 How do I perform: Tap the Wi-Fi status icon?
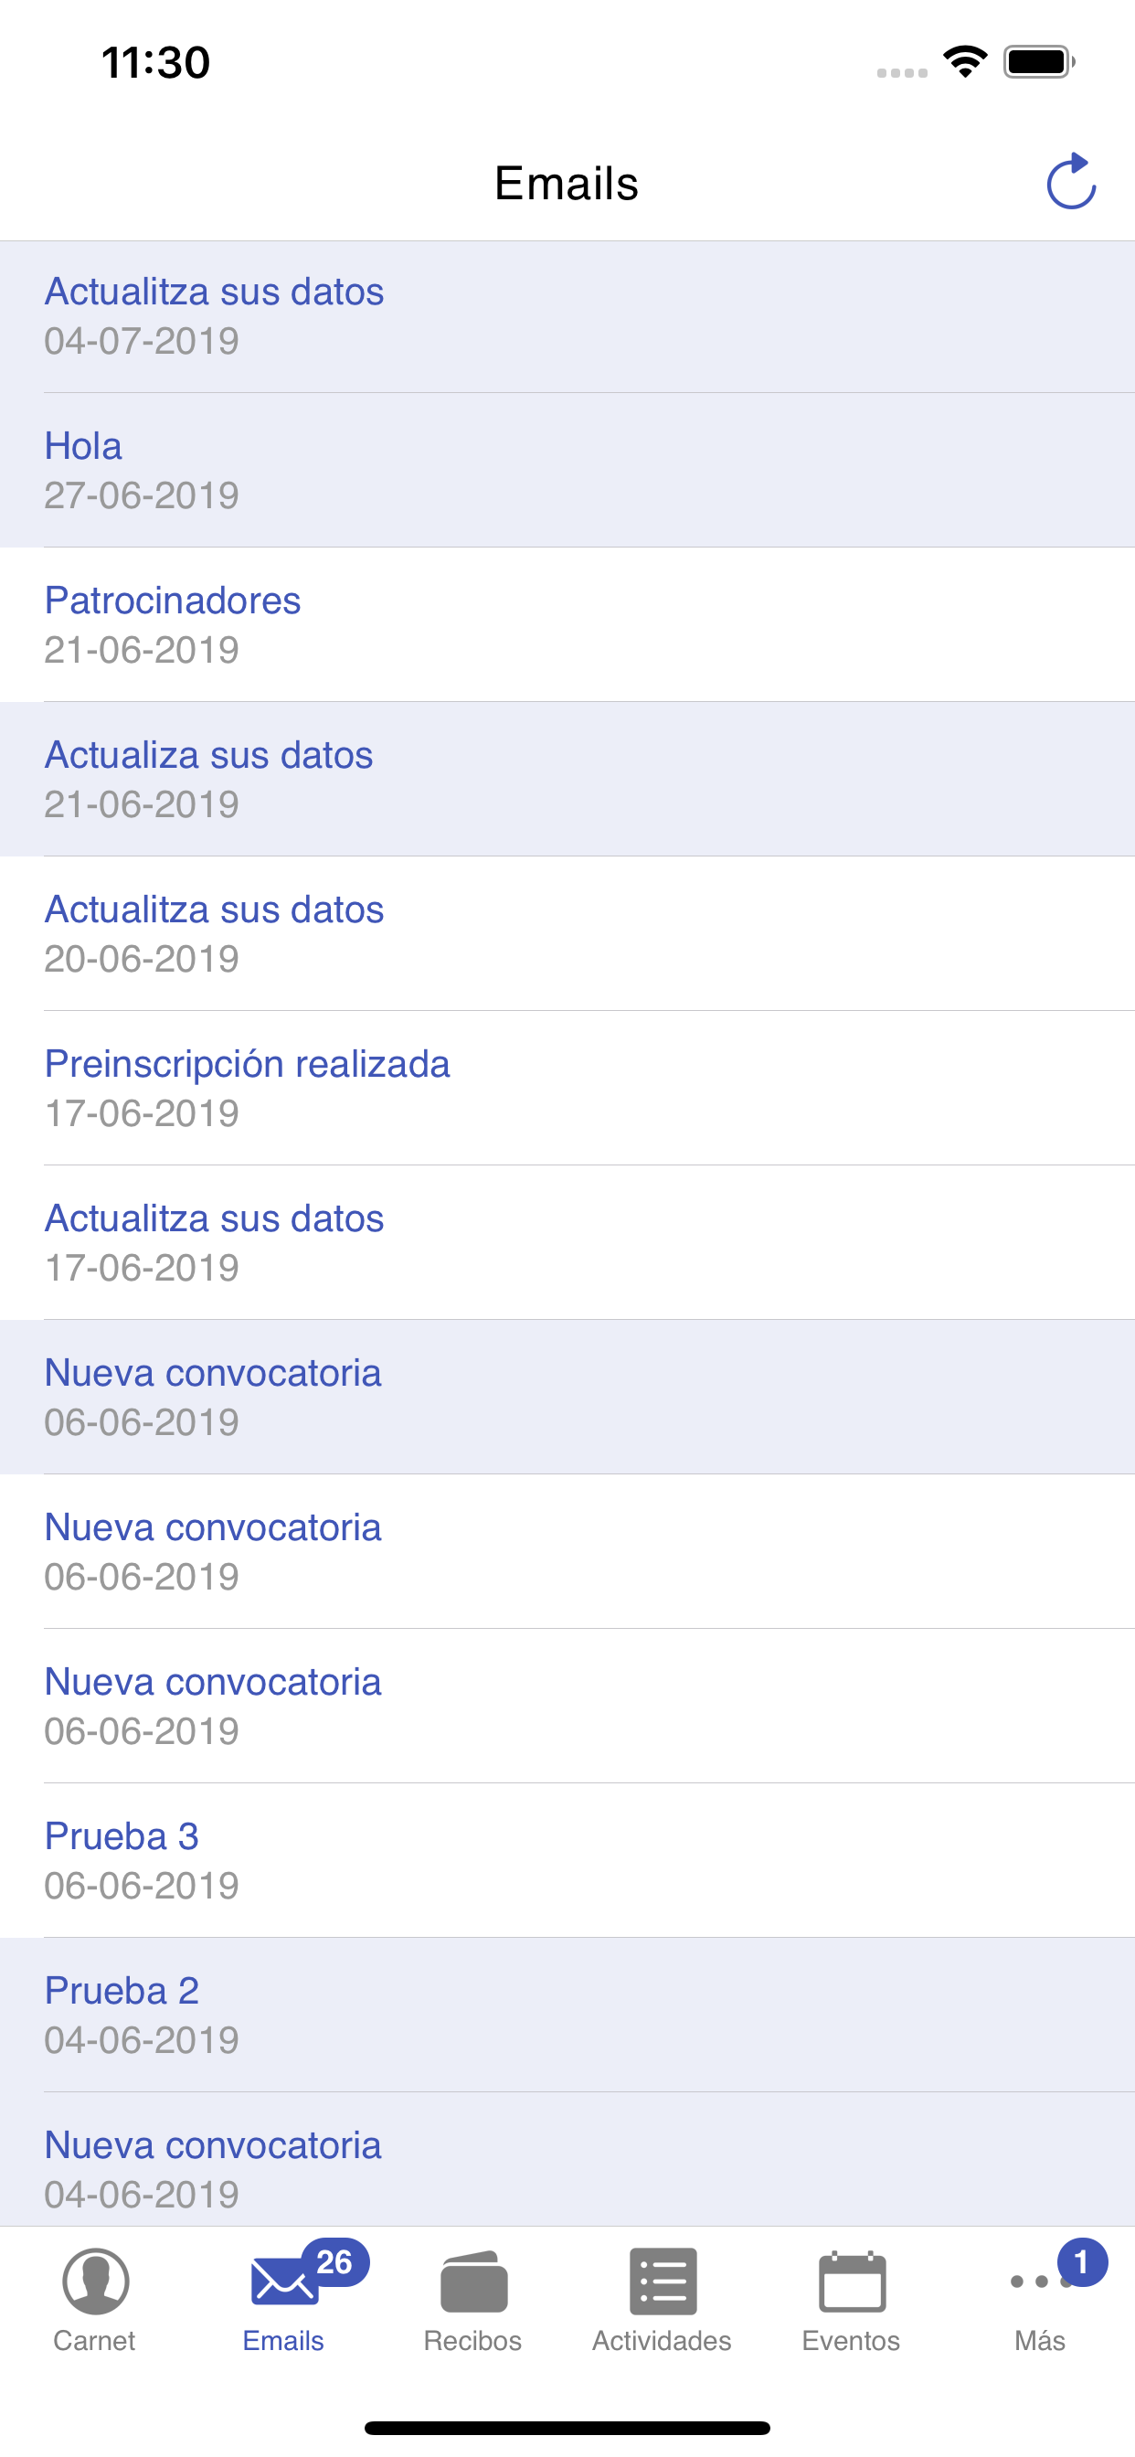pyautogui.click(x=964, y=62)
